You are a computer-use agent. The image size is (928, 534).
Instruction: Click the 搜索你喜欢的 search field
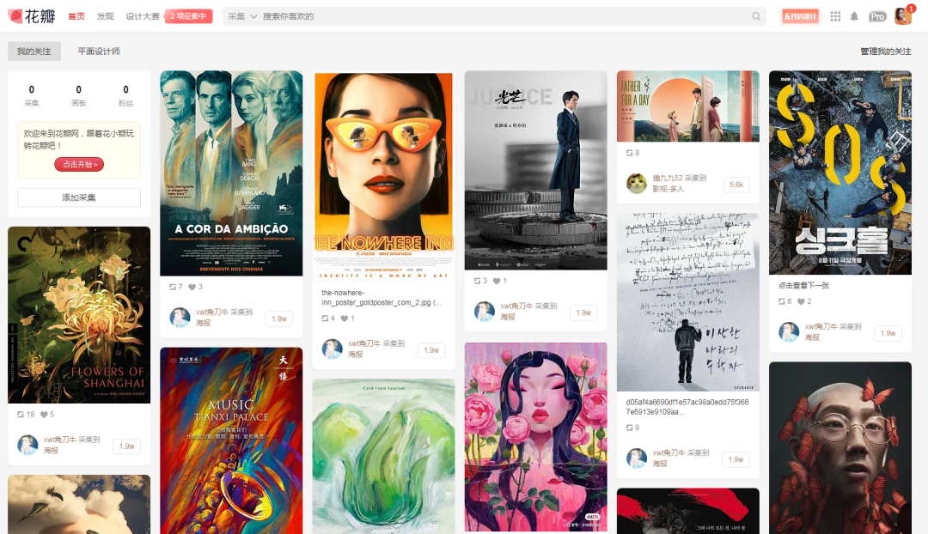coord(498,16)
